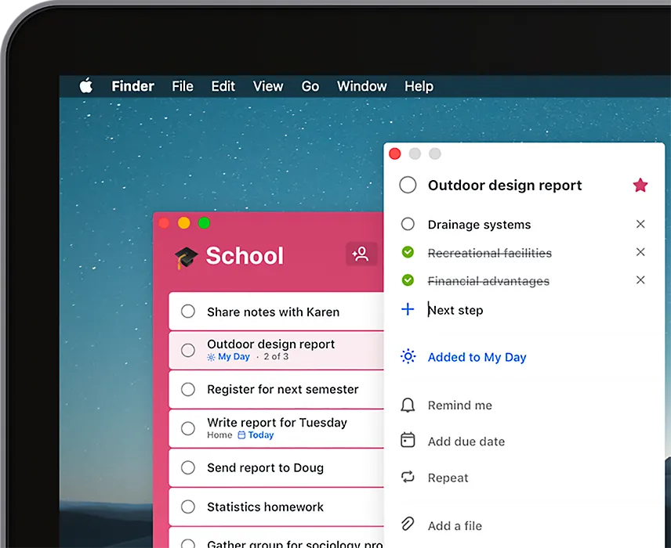This screenshot has height=548, width=671.
Task: Toggle the importance star on Outdoor design report
Action: [x=640, y=186]
